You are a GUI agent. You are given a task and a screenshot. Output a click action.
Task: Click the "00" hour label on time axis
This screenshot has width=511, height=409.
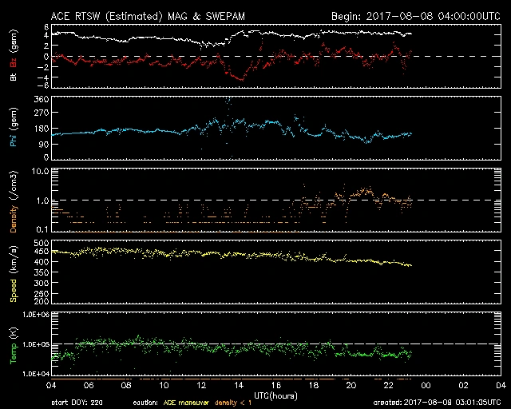click(x=426, y=385)
